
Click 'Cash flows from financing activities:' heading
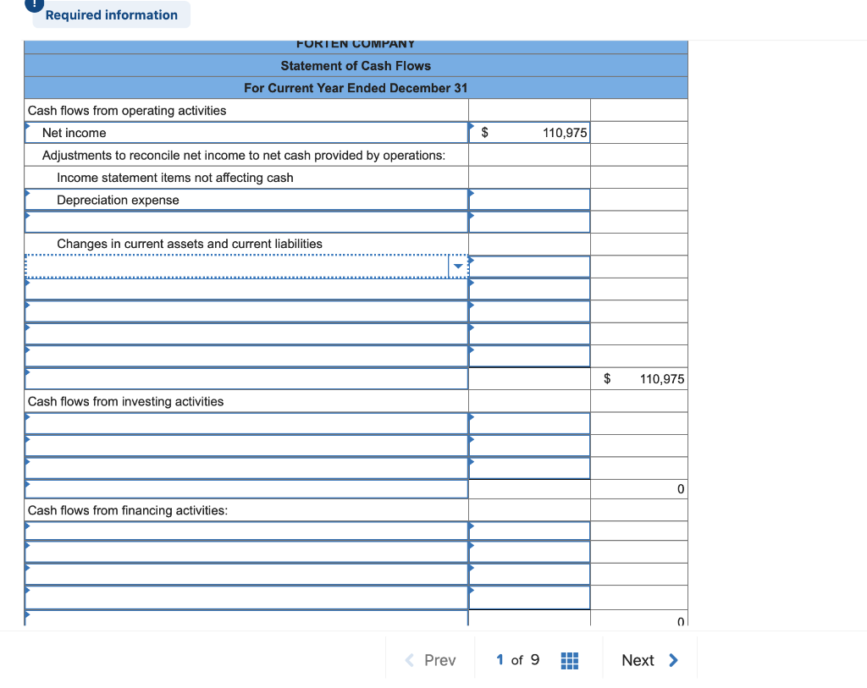pos(128,510)
